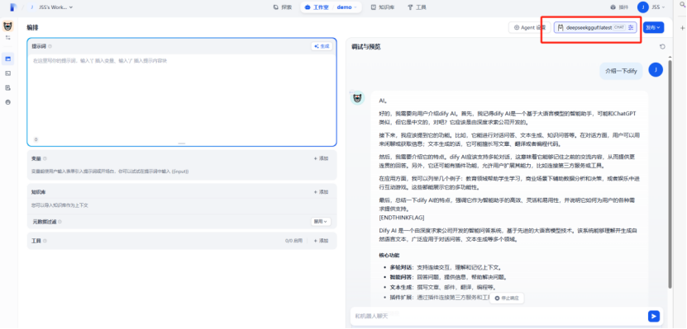Open the JSS's Work... workspace dropdown
The image size is (687, 329).
55,7
